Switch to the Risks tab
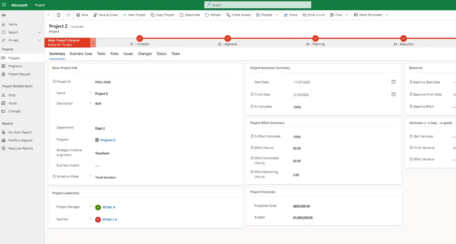 coord(114,54)
